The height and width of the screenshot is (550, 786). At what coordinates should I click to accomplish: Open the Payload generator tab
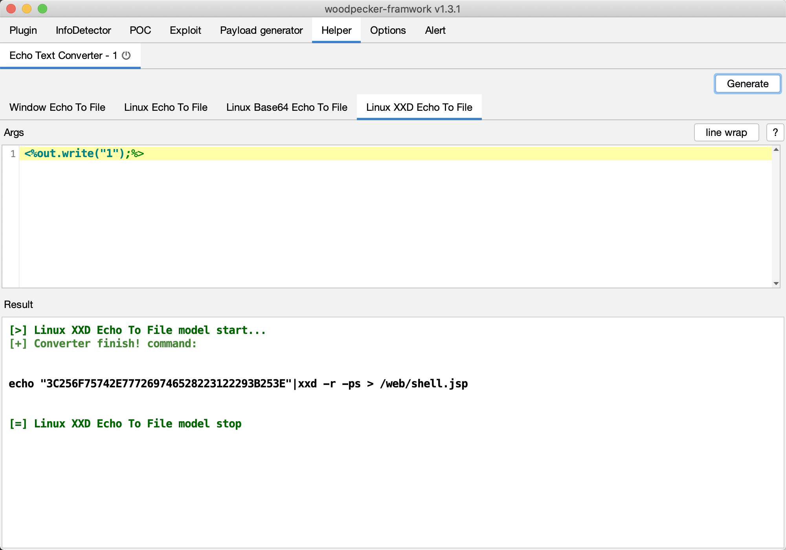point(261,30)
